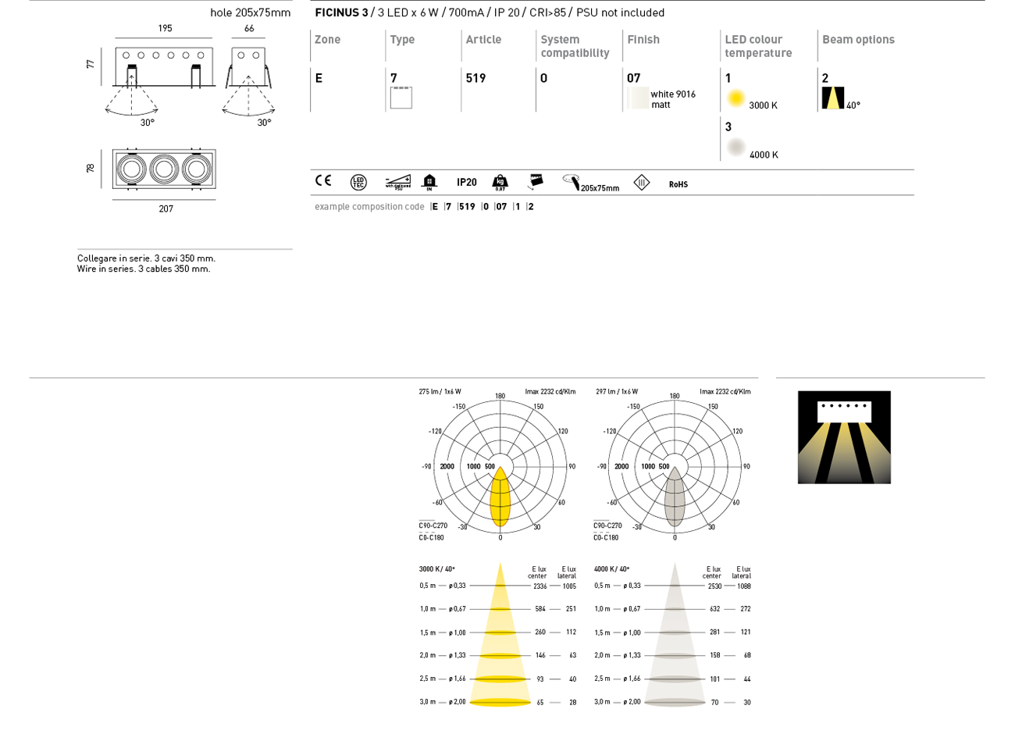Image resolution: width=1015 pixels, height=734 pixels.
Task: Select the 3000 K yellow colour swatch
Action: [x=735, y=98]
